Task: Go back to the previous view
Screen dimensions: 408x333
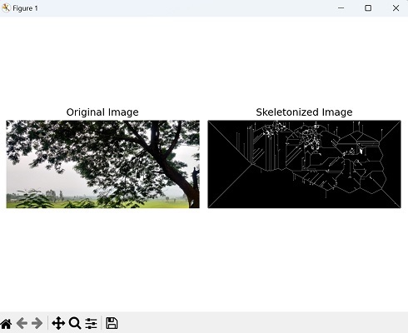Action: click(22, 323)
